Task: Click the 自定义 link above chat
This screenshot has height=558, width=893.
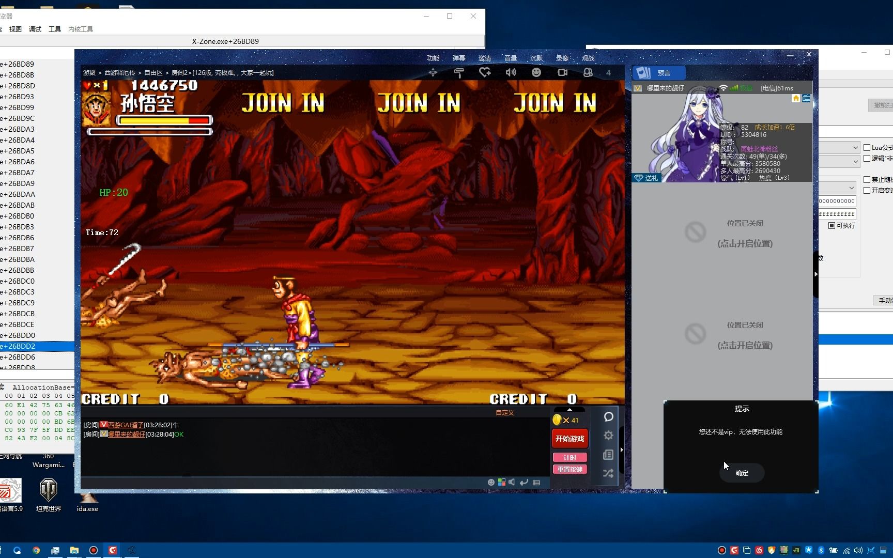Action: coord(505,413)
